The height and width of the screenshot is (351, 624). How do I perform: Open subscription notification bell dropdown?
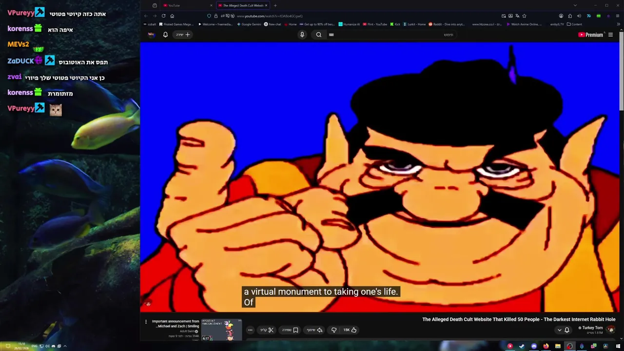point(563,330)
